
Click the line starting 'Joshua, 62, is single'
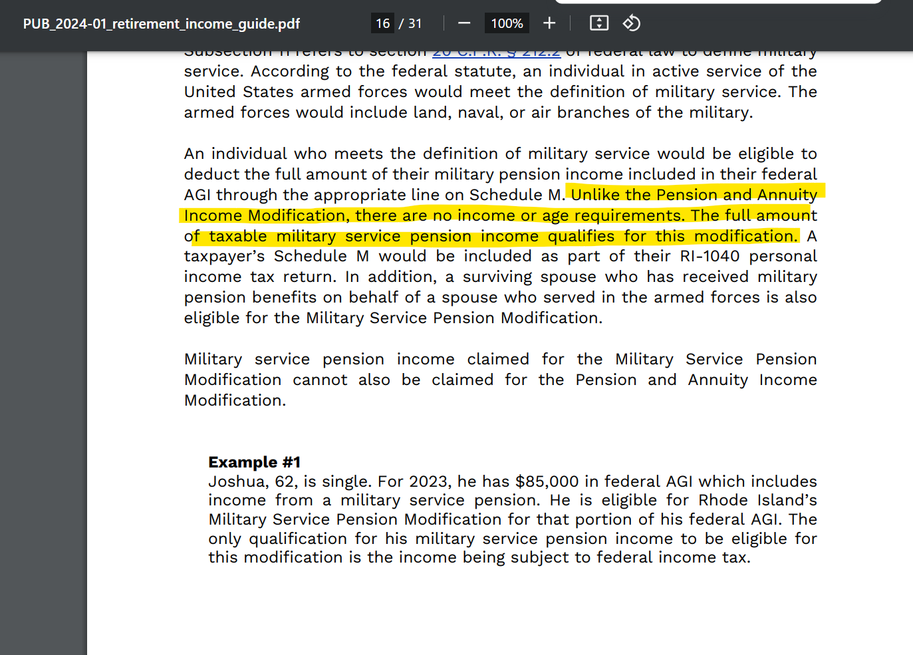click(x=513, y=481)
